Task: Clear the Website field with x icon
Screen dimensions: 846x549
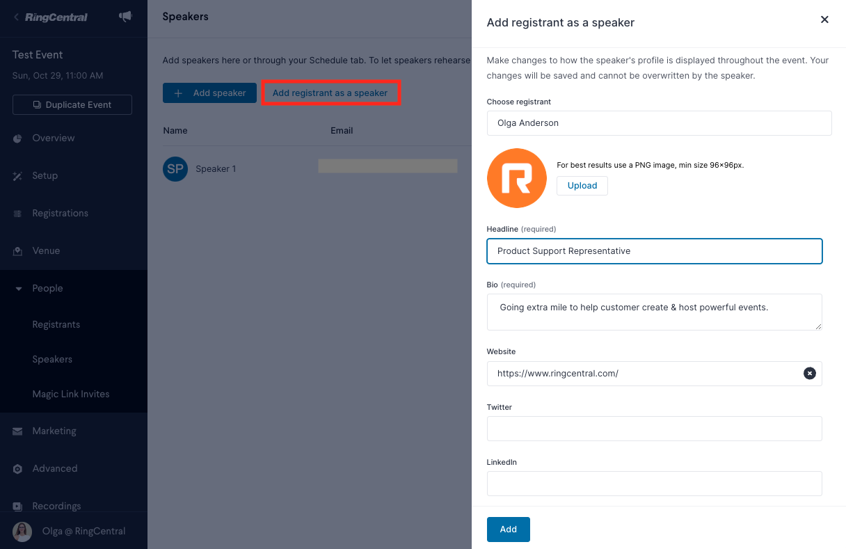Action: click(x=809, y=373)
